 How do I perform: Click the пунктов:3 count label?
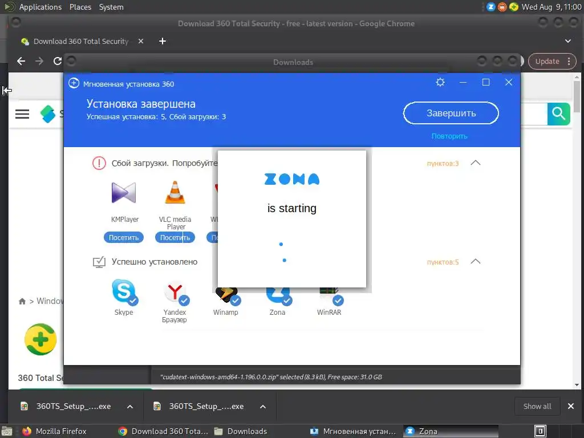[x=443, y=164]
